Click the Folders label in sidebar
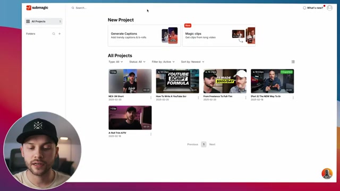Screen dimensions: 340x191 point(31,34)
